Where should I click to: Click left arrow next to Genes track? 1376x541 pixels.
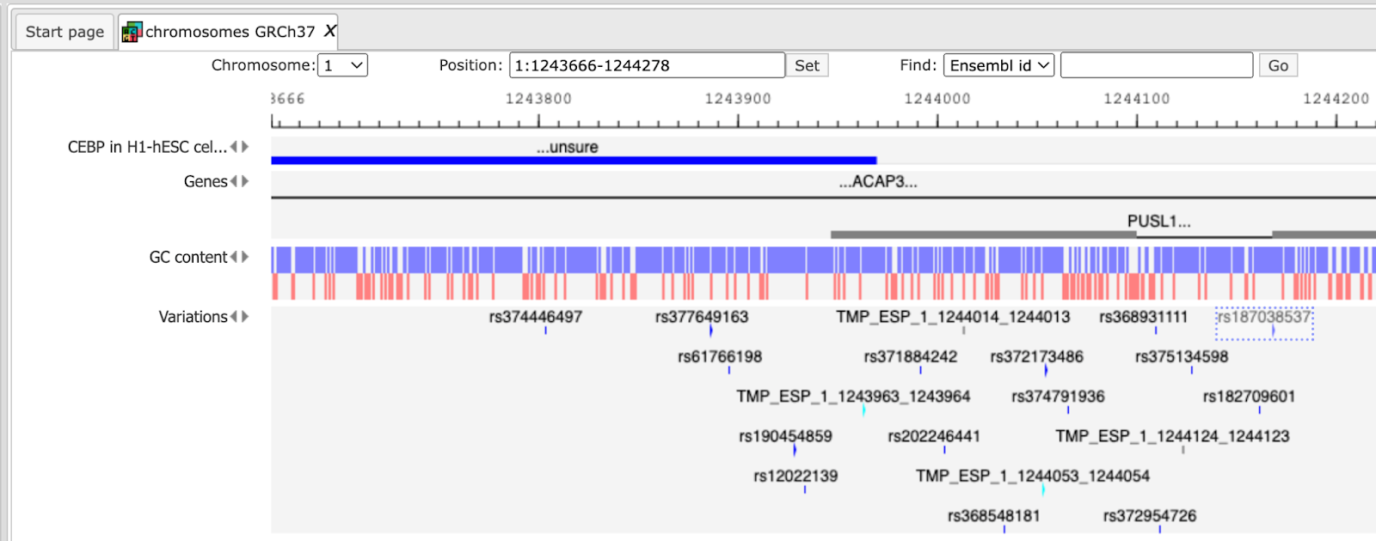tap(234, 181)
